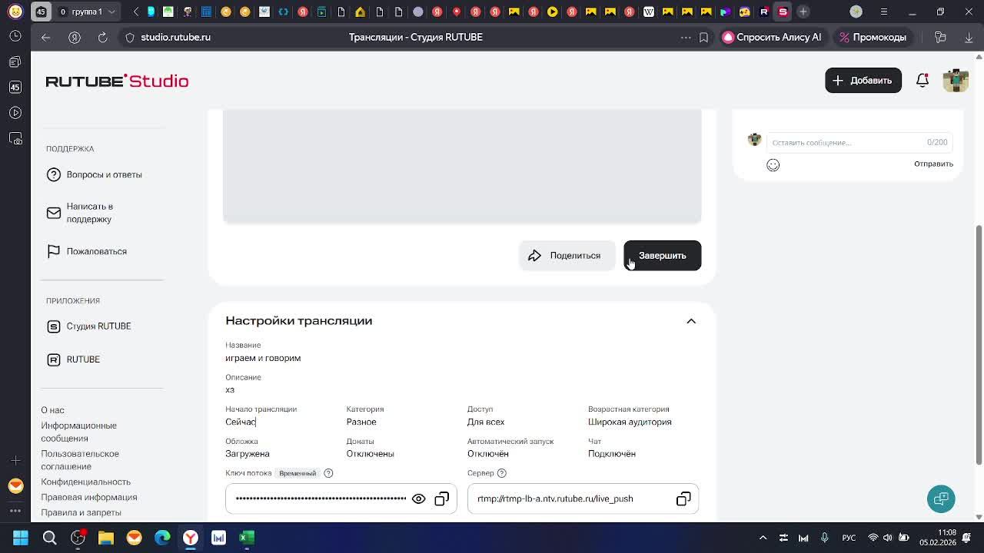Viewport: 984px width, 553px height.
Task: Click the studio.rutube.ru address bar
Action: coord(175,37)
